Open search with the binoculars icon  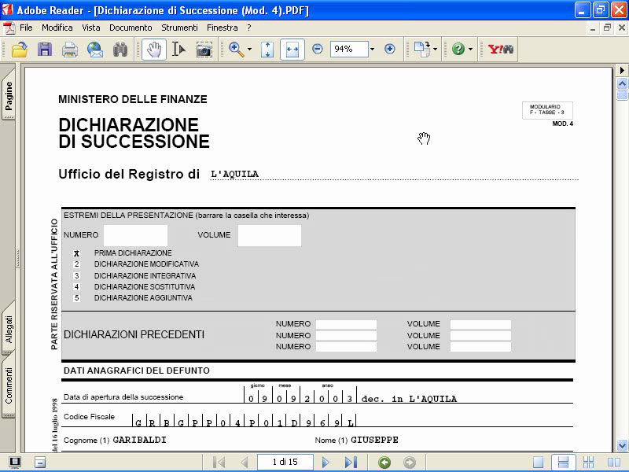[120, 50]
